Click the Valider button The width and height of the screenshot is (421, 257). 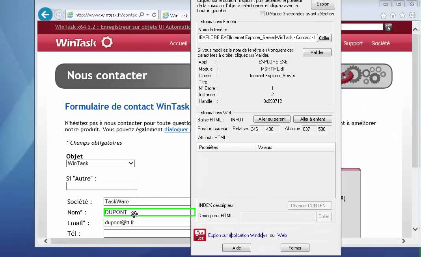(x=317, y=52)
